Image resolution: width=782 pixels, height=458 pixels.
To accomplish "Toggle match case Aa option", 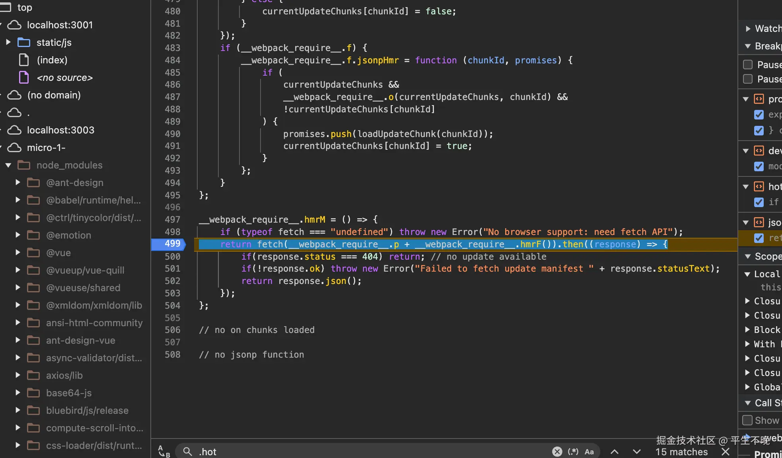I will [x=589, y=451].
